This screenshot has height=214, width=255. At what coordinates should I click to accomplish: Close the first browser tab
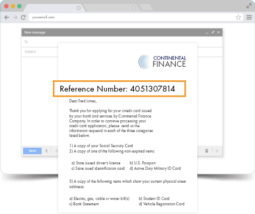point(79,8)
